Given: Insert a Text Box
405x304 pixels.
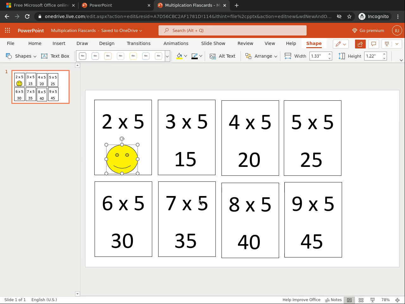Looking at the screenshot, I should coord(55,56).
